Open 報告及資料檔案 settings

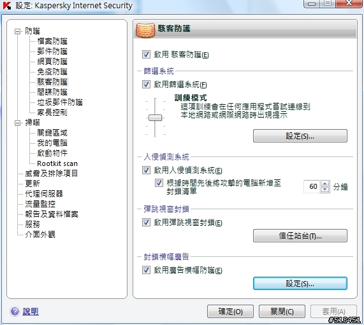[x=52, y=214]
